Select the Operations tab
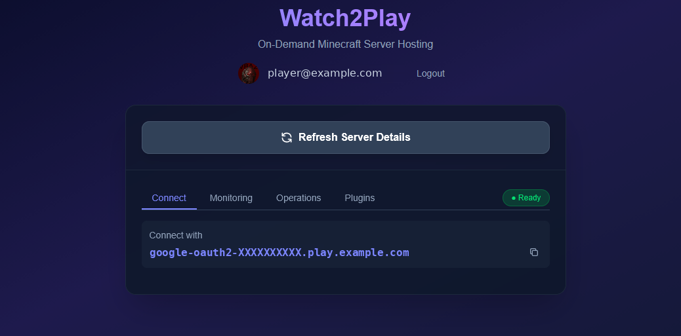 click(299, 198)
